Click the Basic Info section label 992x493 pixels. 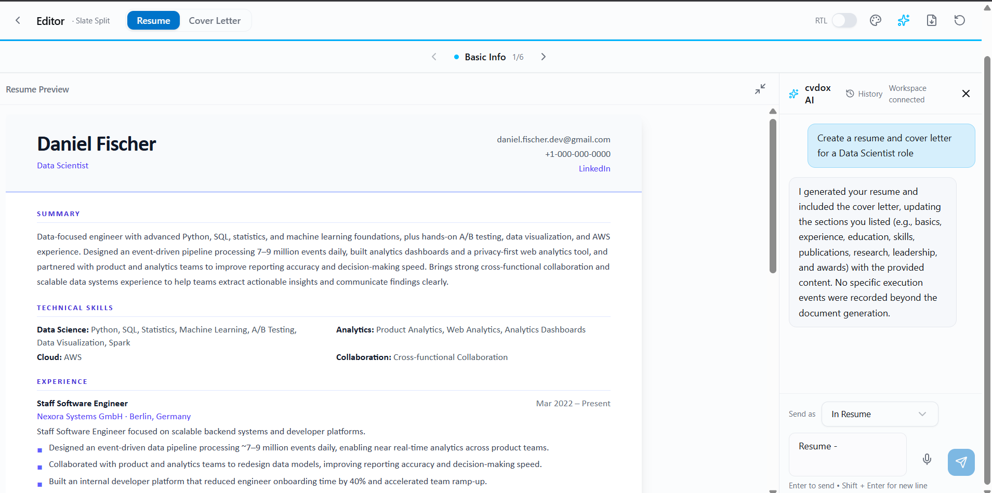click(485, 57)
